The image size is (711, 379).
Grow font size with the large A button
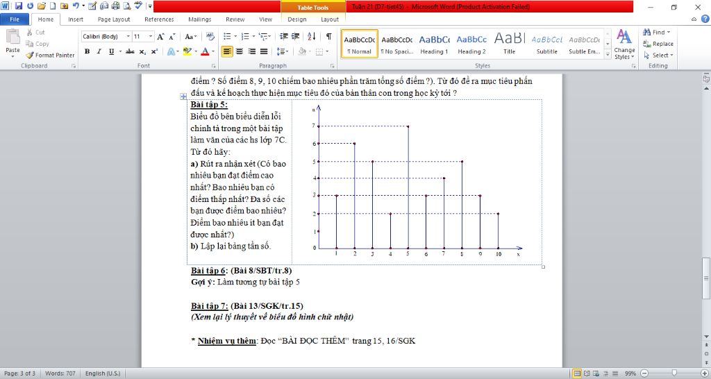pyautogui.click(x=160, y=37)
